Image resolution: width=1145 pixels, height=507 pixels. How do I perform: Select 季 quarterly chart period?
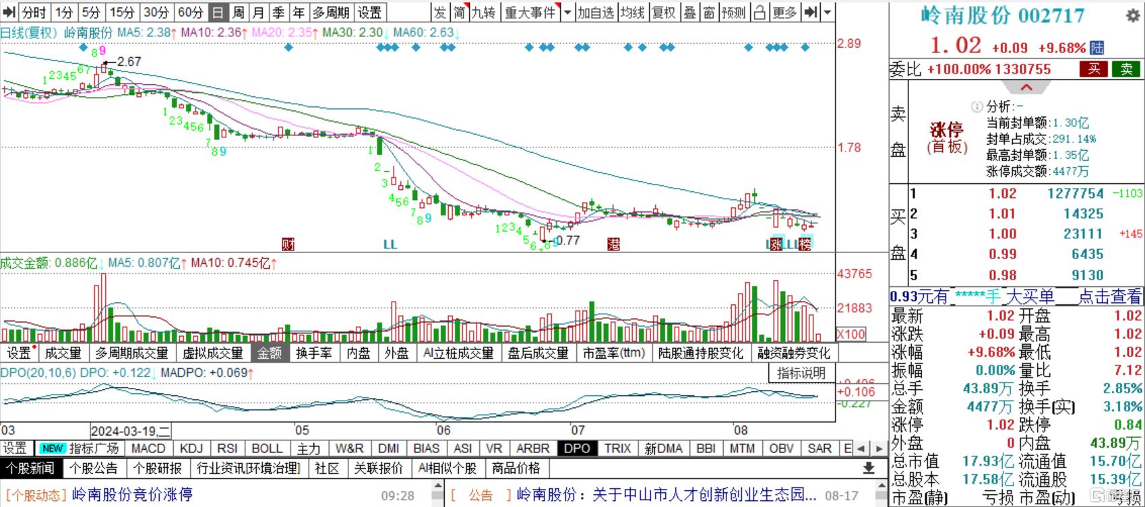click(x=278, y=12)
